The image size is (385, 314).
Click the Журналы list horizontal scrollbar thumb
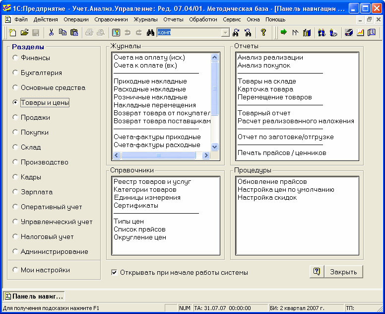point(158,155)
